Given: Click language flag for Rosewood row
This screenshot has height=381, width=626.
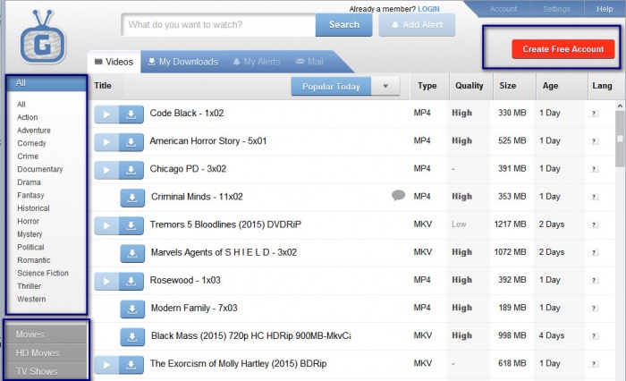Looking at the screenshot, I should (x=594, y=280).
